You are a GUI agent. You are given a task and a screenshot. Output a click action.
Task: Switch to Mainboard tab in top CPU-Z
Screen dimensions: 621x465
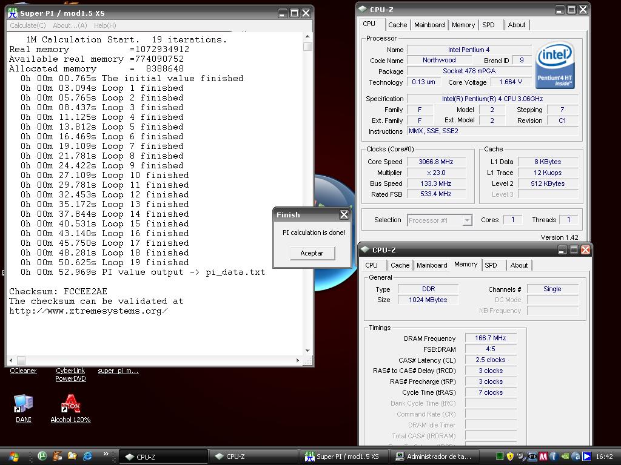coord(429,25)
